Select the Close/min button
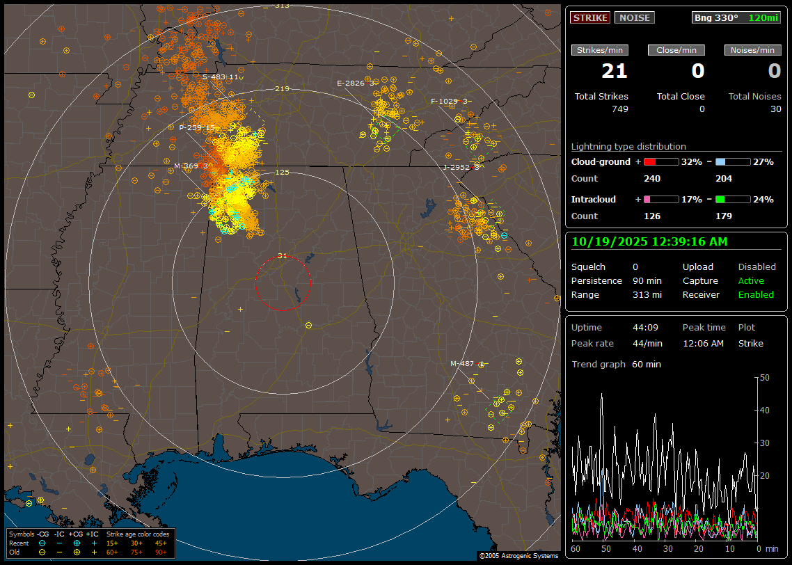 tap(676, 50)
